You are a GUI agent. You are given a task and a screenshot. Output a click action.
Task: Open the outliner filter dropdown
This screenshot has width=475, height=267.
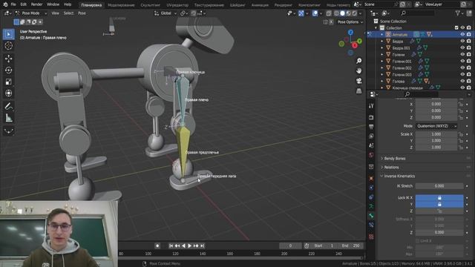(459, 13)
